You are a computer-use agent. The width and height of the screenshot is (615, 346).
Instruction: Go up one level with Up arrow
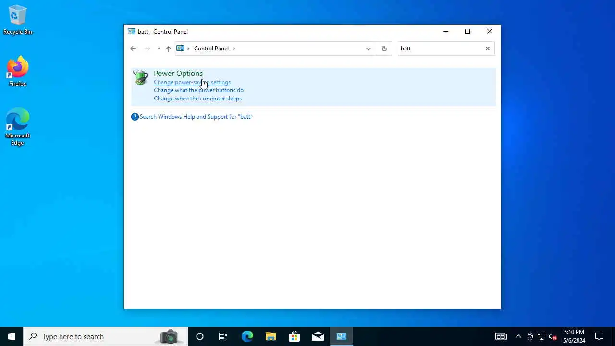click(169, 49)
